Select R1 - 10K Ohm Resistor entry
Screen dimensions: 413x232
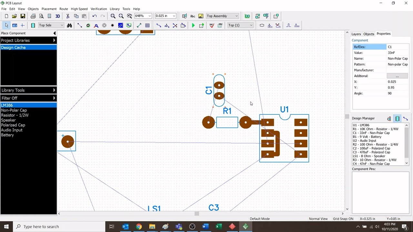(376, 129)
